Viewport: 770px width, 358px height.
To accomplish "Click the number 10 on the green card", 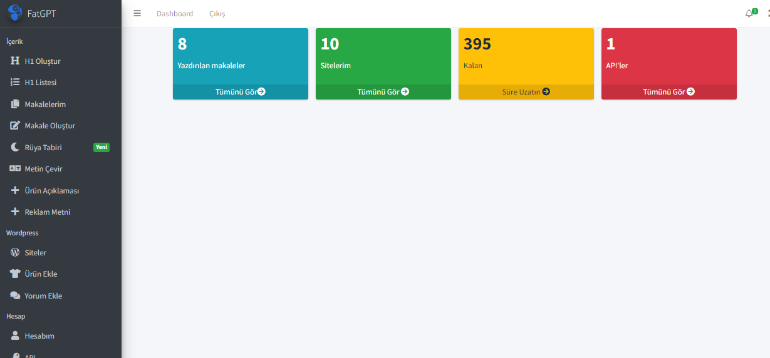I will tap(330, 44).
